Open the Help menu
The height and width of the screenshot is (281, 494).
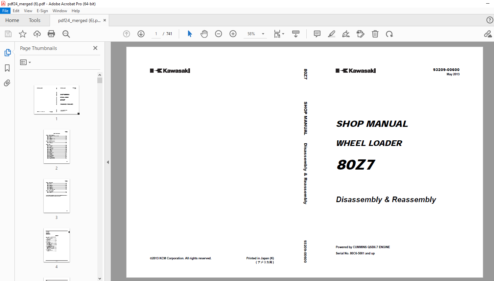[x=76, y=11]
